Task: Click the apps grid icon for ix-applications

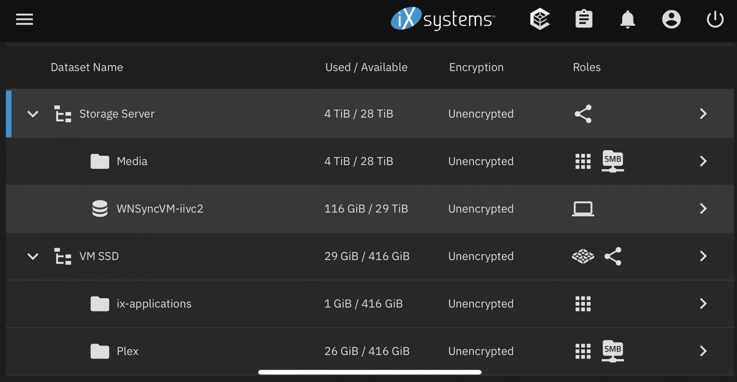Action: pyautogui.click(x=583, y=304)
